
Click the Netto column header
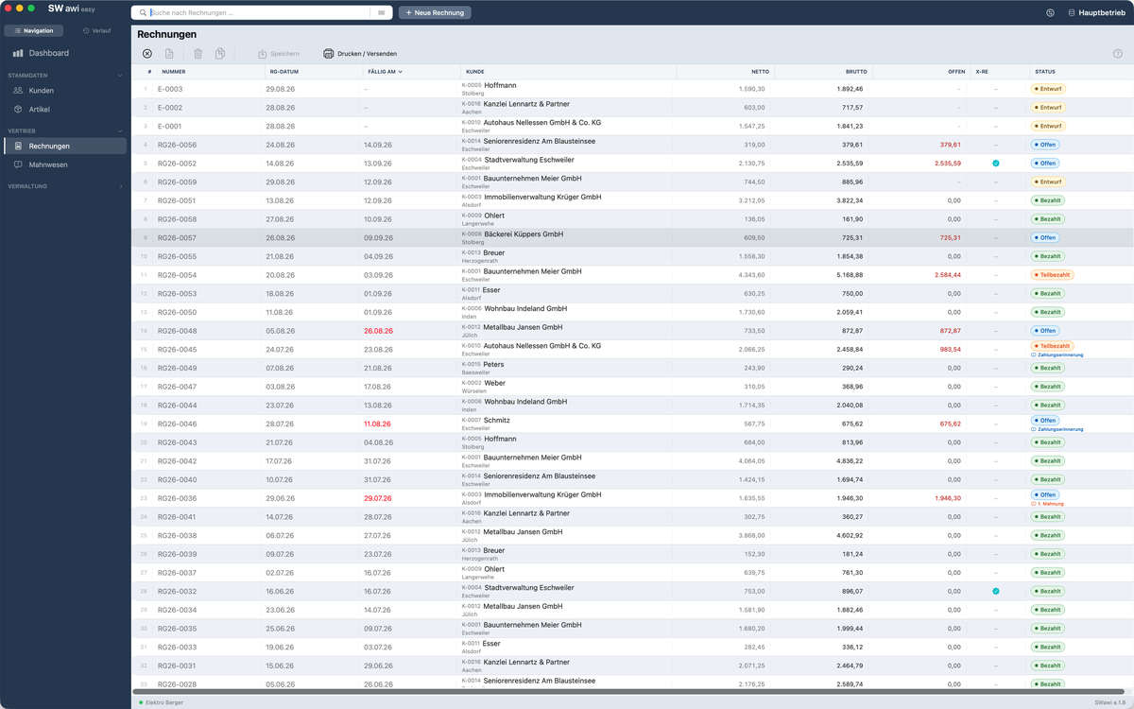760,72
